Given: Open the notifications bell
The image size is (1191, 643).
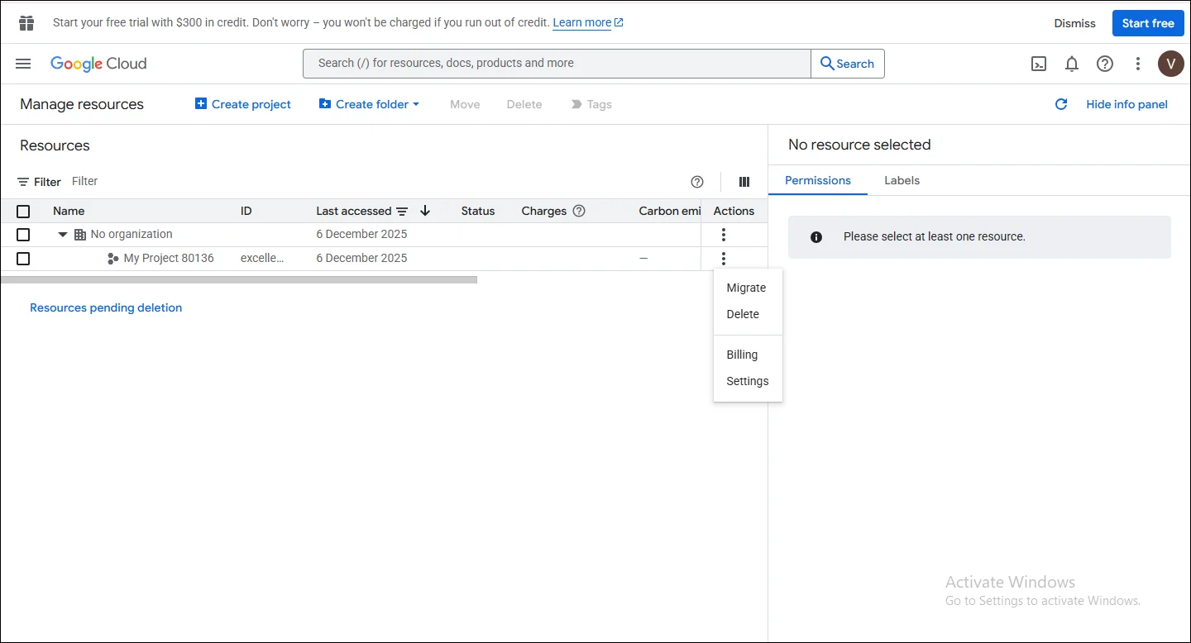Looking at the screenshot, I should tap(1072, 64).
